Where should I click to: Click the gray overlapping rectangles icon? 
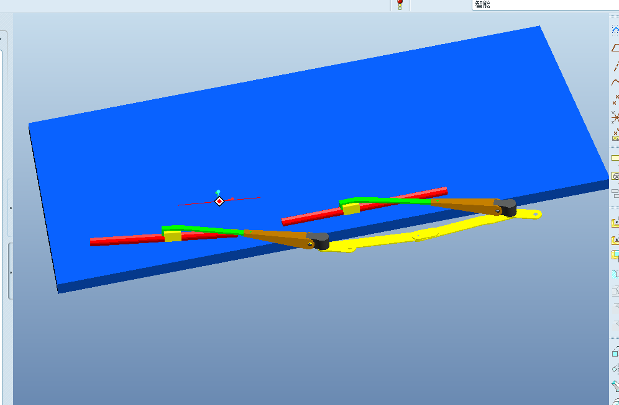click(615, 193)
